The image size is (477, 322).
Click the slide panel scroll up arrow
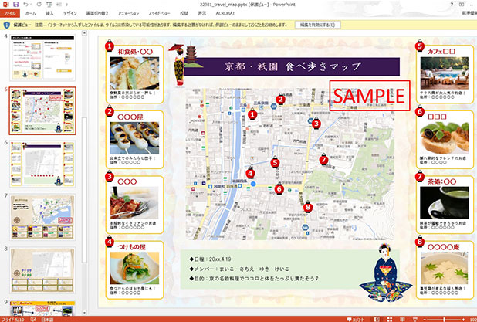click(85, 33)
